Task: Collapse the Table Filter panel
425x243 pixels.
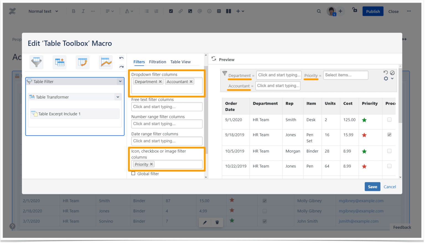Action: tap(120, 81)
